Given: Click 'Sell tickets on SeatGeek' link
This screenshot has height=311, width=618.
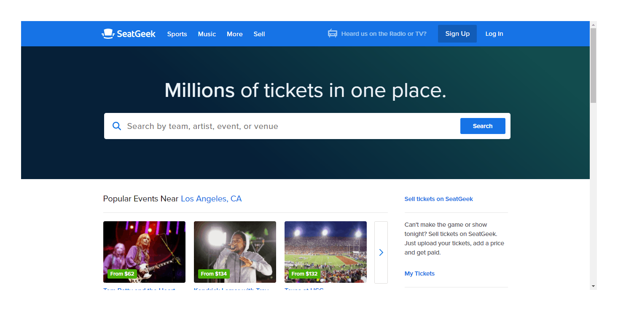Looking at the screenshot, I should pos(439,199).
